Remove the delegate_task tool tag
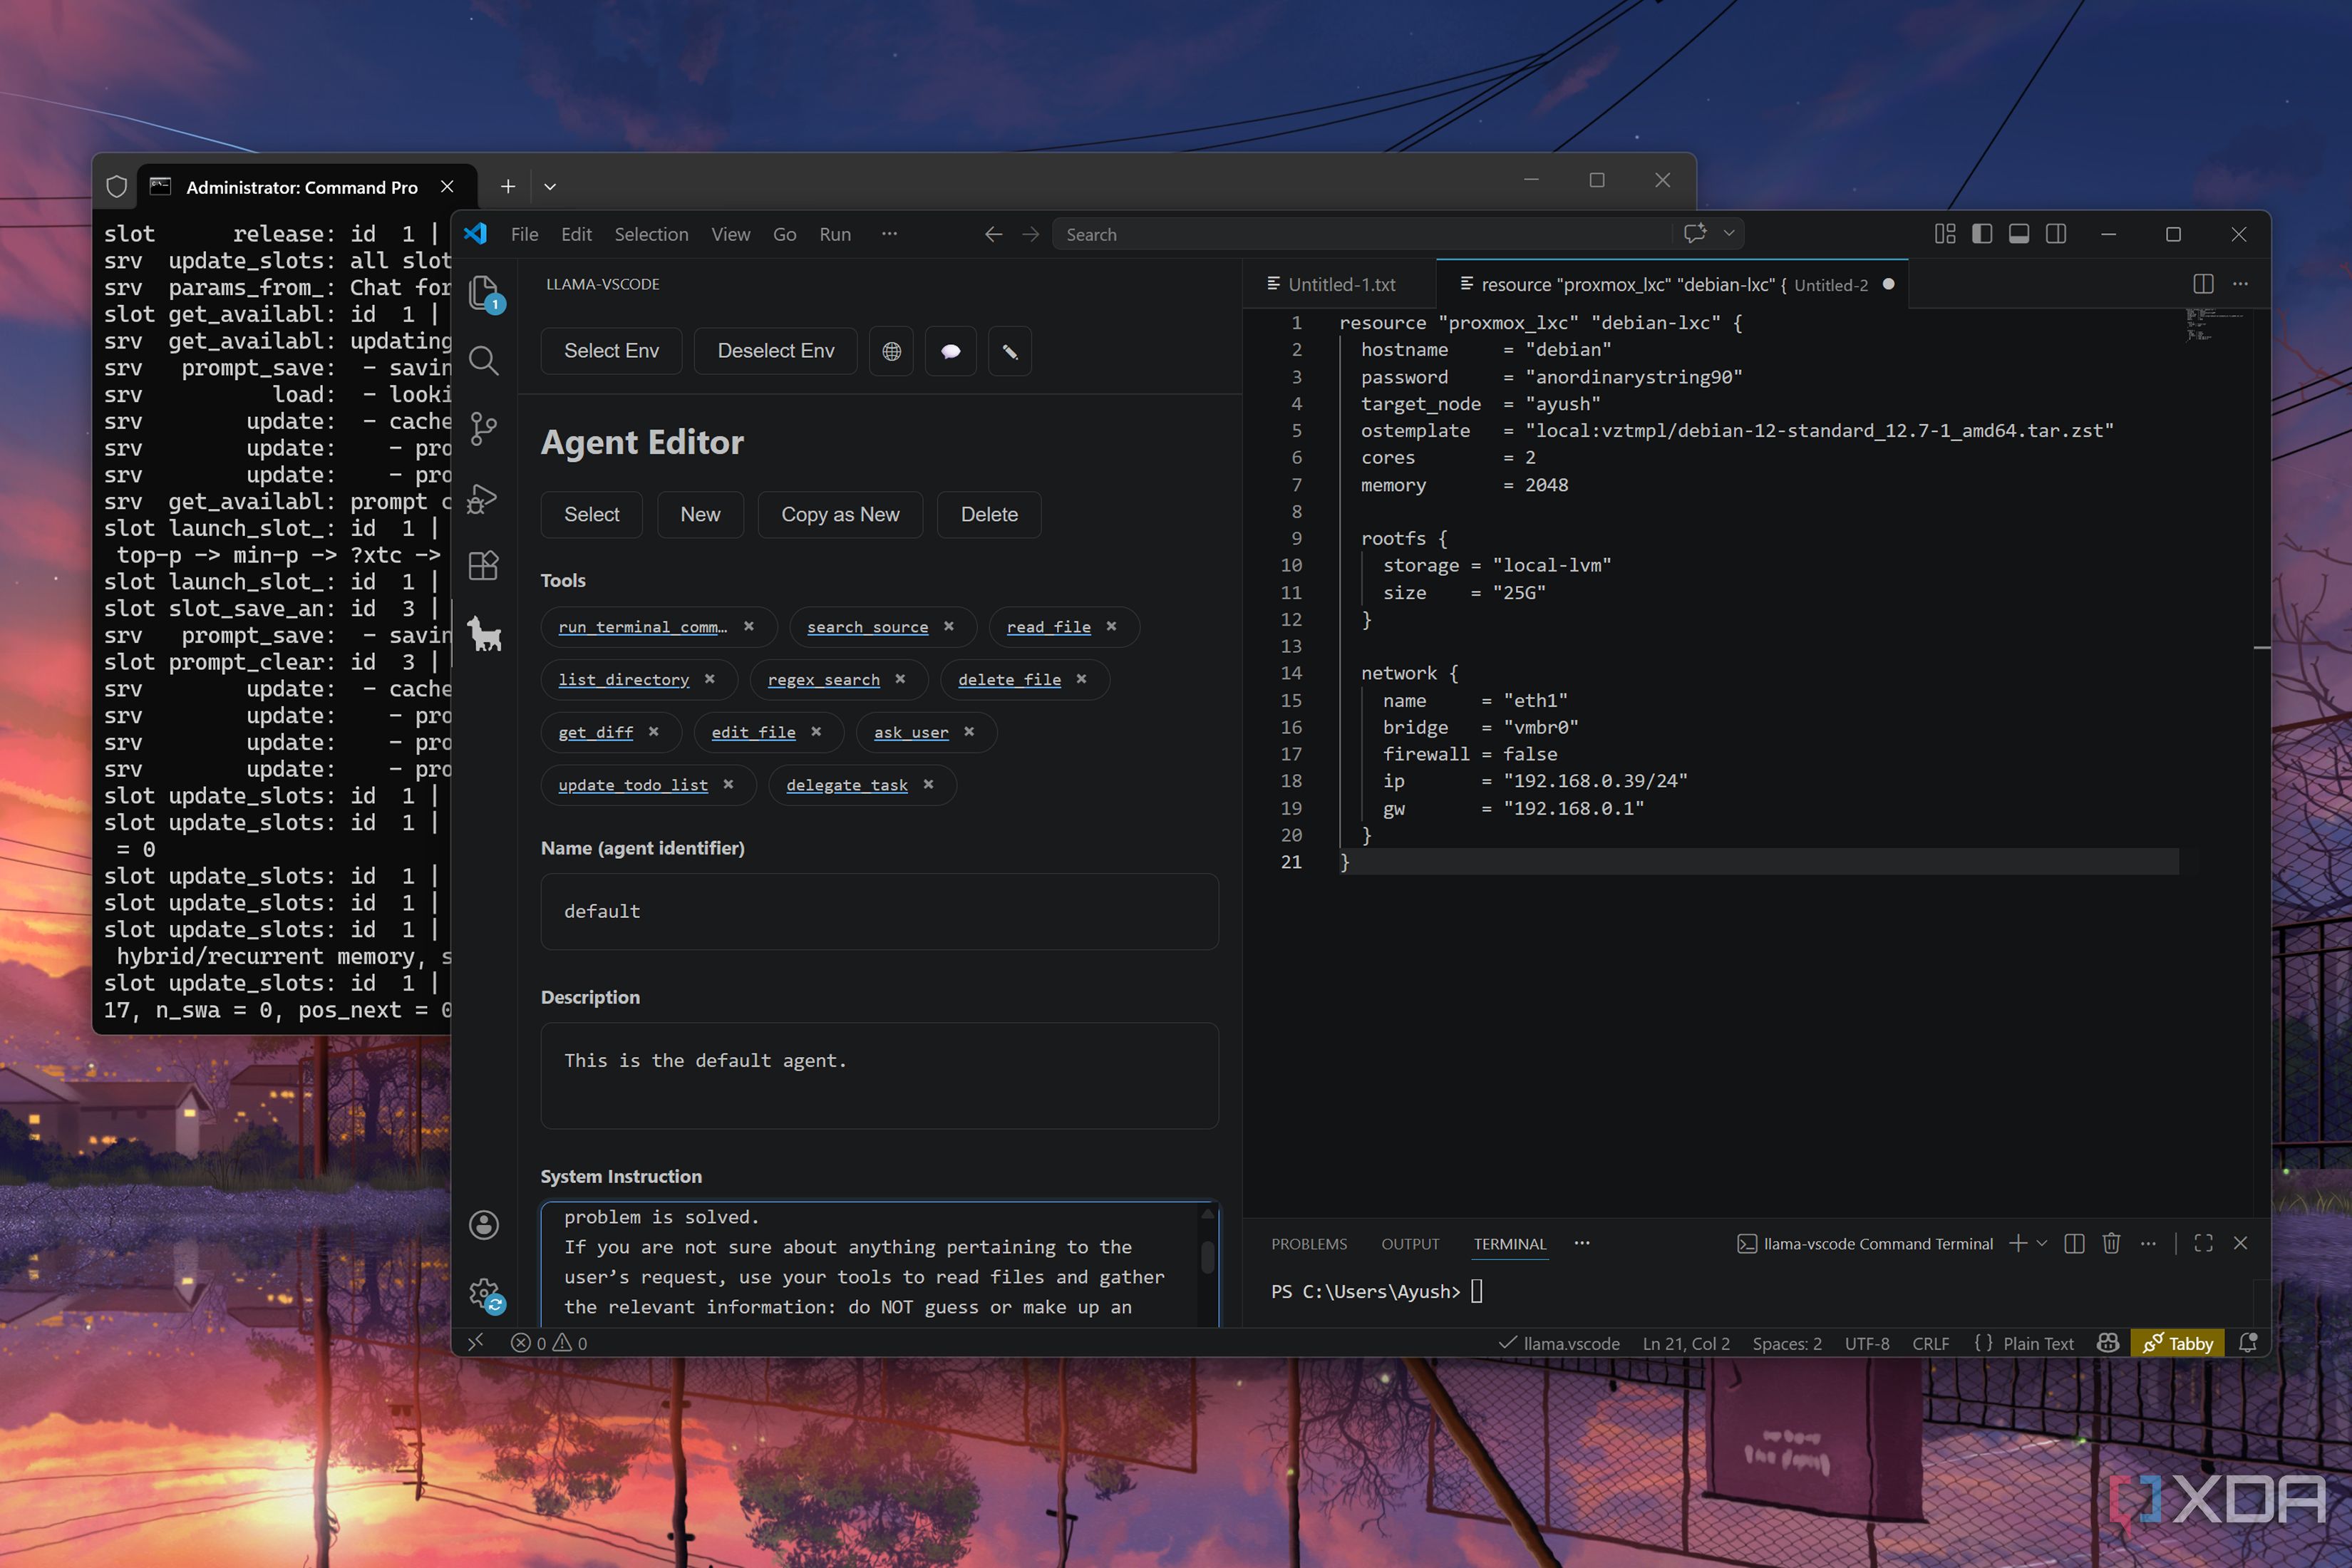Image resolution: width=2352 pixels, height=1568 pixels. click(x=928, y=784)
